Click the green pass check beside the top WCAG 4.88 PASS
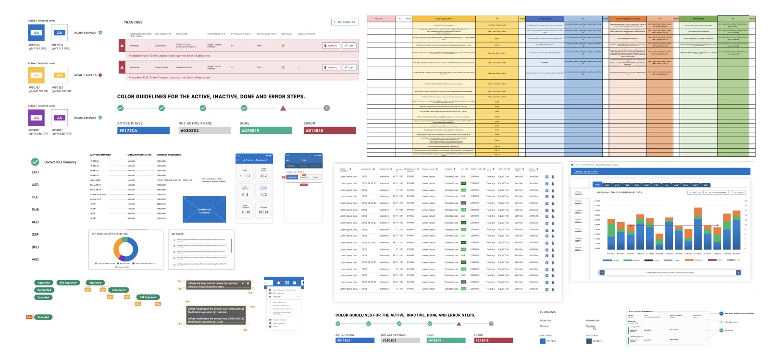 coord(100,33)
